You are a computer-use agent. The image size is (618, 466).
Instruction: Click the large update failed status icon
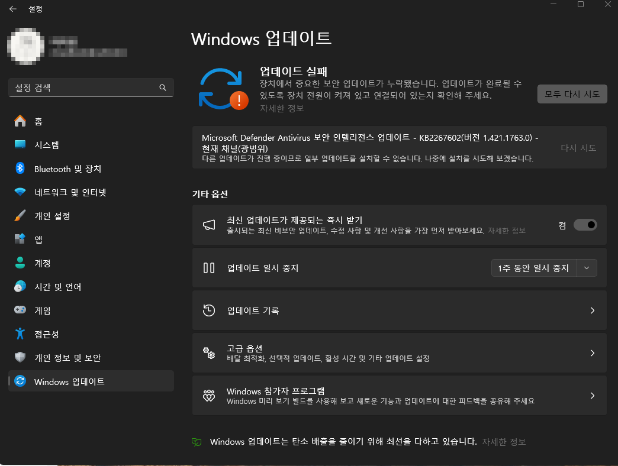point(224,89)
